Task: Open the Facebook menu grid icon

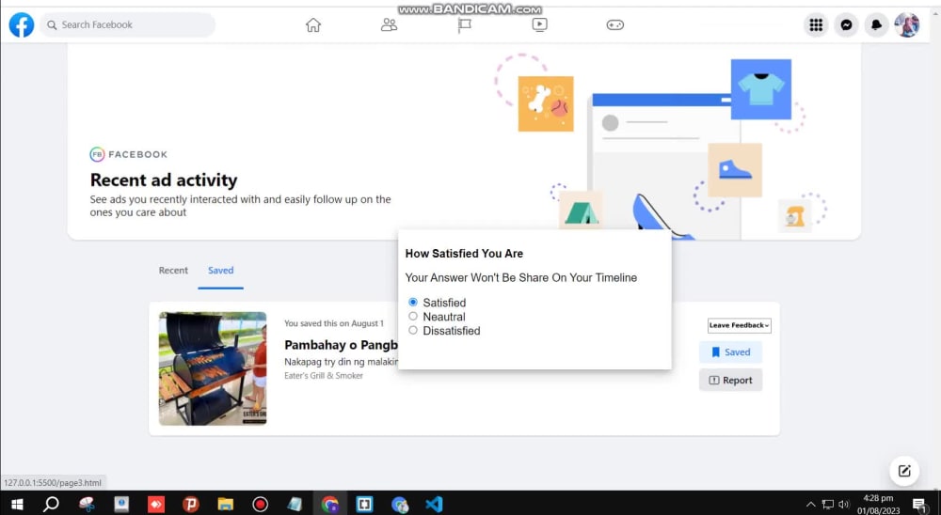Action: click(816, 24)
